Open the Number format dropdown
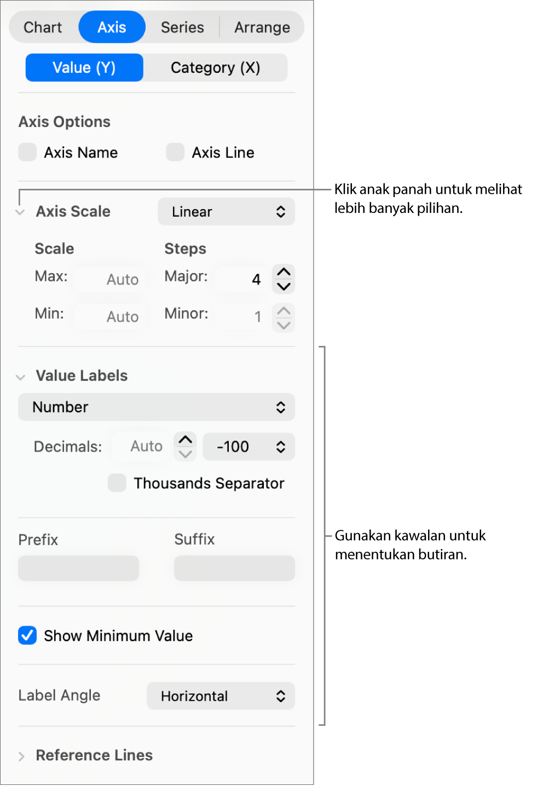The width and height of the screenshot is (543, 786). (x=157, y=407)
